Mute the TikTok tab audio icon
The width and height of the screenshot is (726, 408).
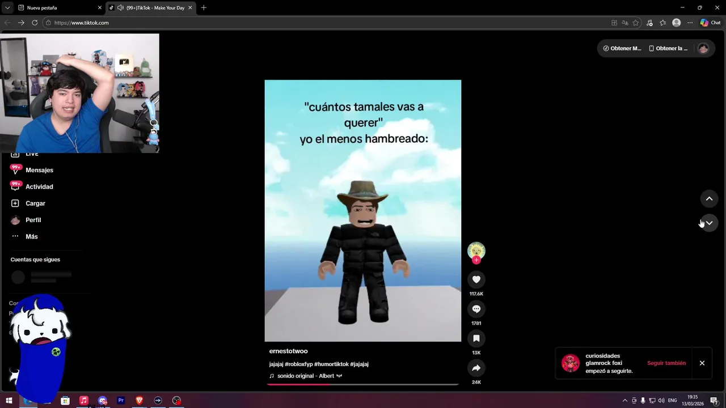point(120,8)
